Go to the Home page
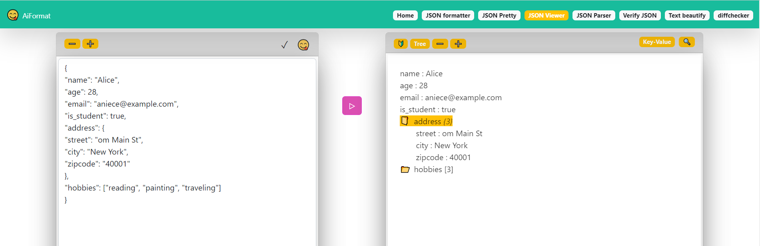Screen dimensions: 760x246 [405, 16]
